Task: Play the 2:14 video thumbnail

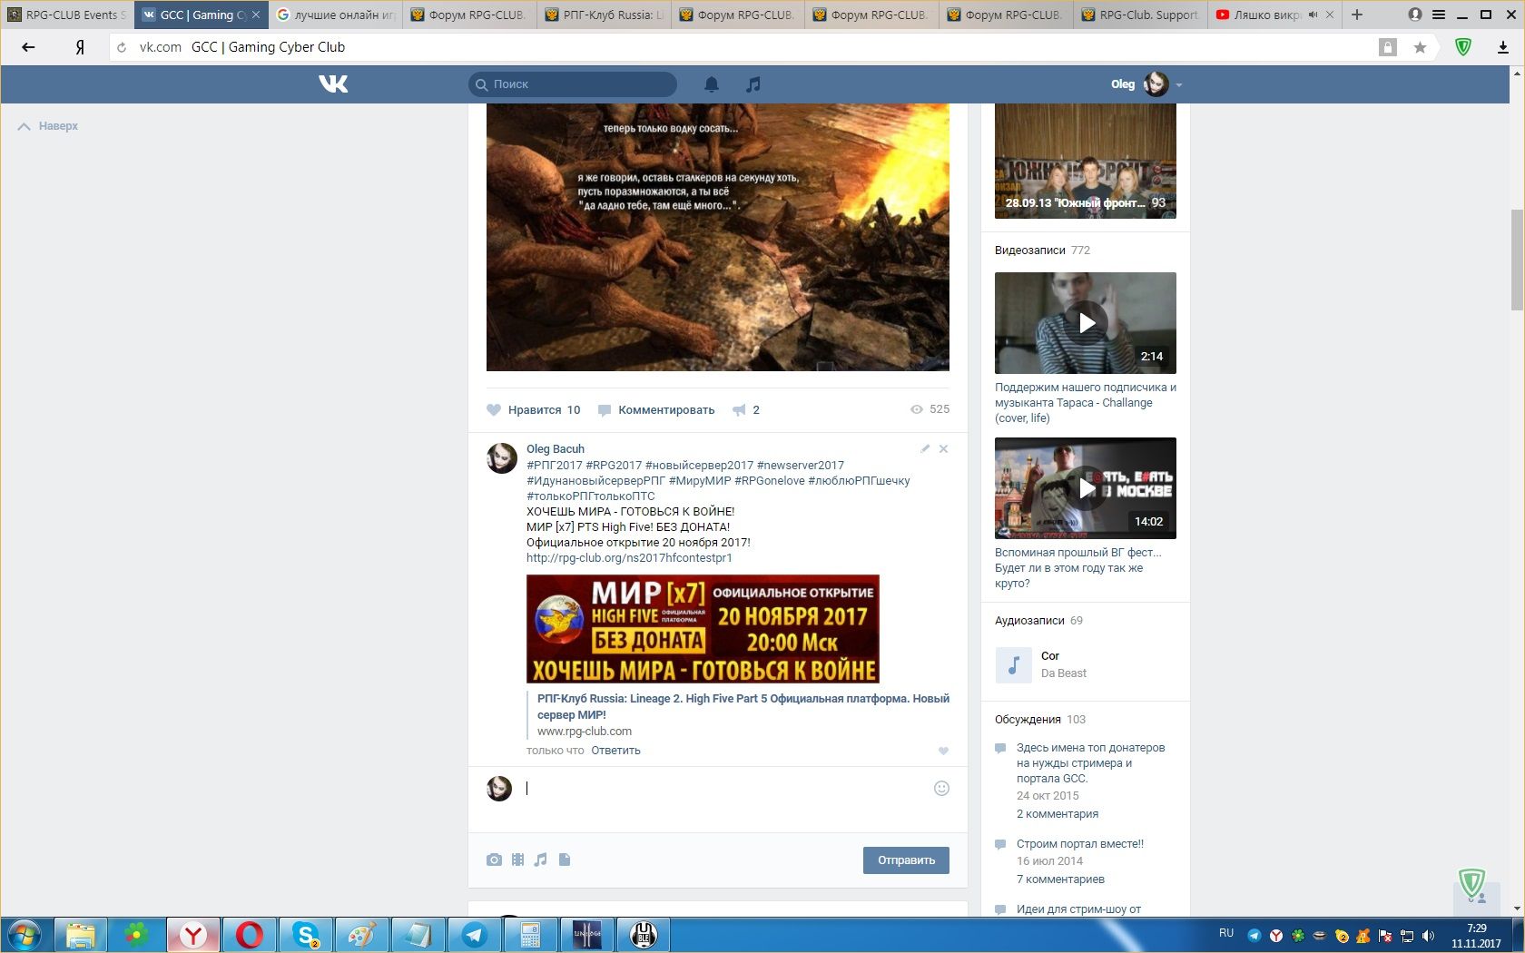Action: pyautogui.click(x=1086, y=323)
